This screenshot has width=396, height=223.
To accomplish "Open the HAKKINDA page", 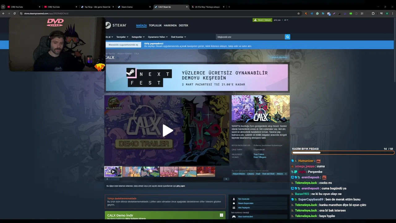I will coord(170,25).
